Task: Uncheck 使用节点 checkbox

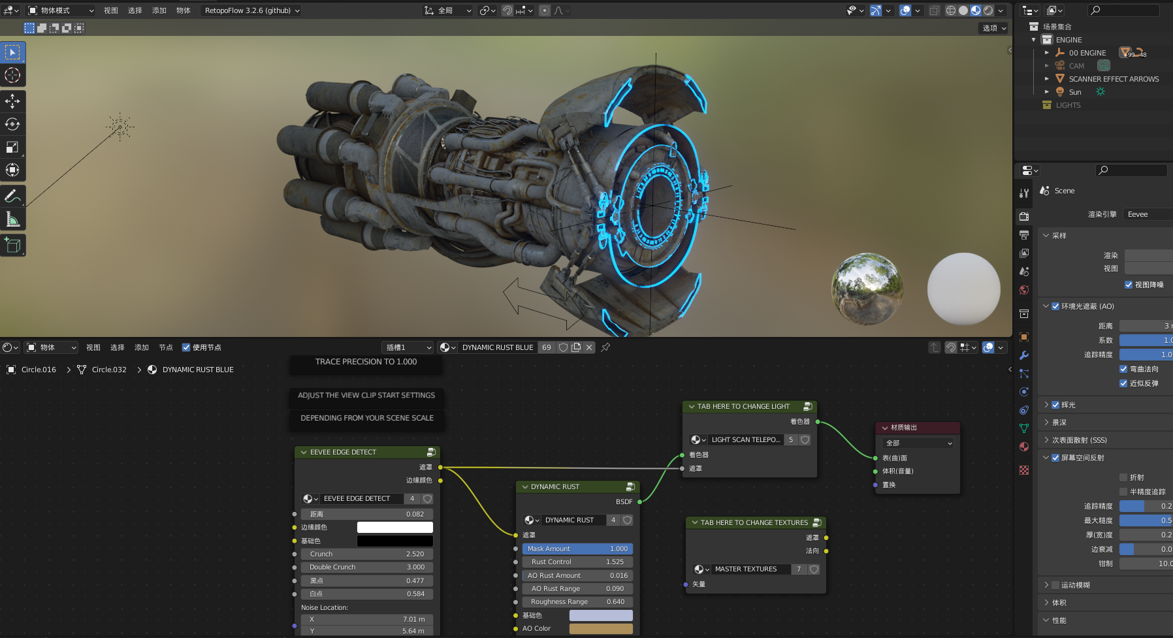Action: pyautogui.click(x=186, y=347)
